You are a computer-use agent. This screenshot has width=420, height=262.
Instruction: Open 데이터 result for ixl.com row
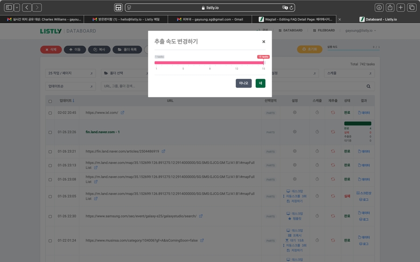pyautogui.click(x=364, y=113)
